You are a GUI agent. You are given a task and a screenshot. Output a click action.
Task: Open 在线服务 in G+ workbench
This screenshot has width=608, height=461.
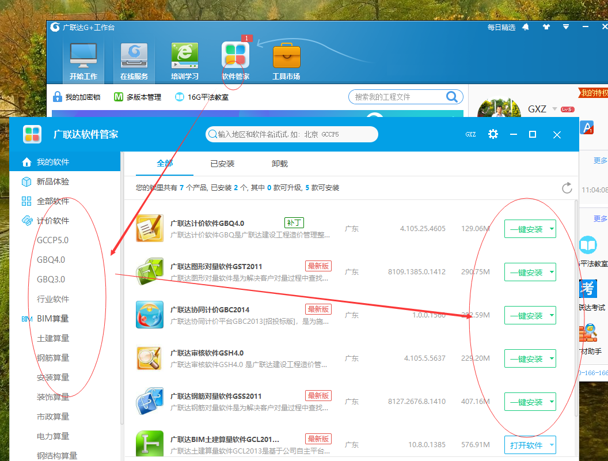pos(134,61)
